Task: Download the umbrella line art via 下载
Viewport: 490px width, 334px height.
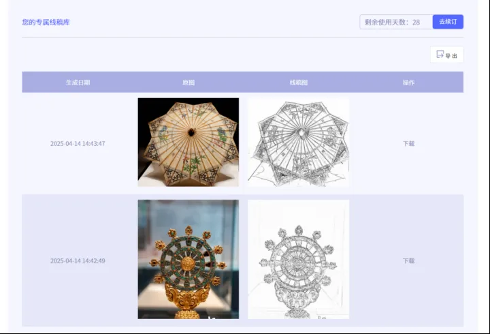Action: point(409,143)
